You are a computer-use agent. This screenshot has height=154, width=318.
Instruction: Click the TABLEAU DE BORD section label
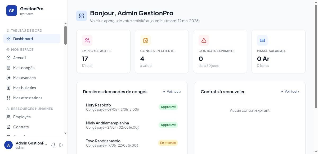[26, 31]
